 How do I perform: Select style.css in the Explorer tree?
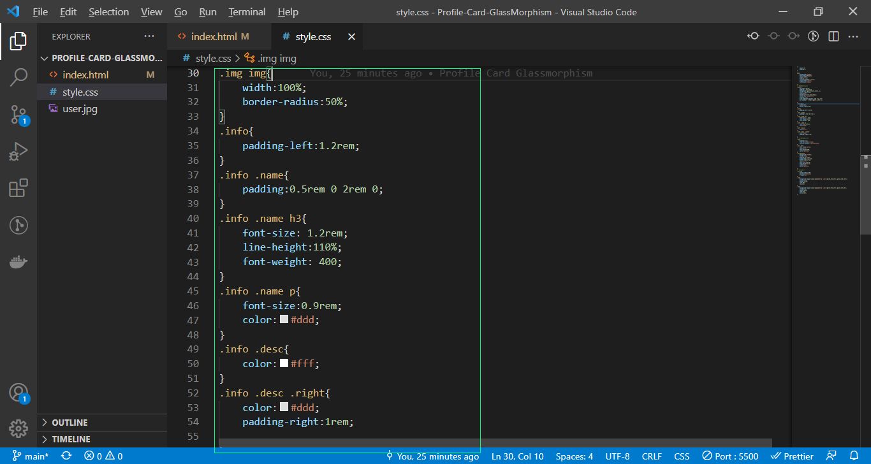tap(102, 92)
